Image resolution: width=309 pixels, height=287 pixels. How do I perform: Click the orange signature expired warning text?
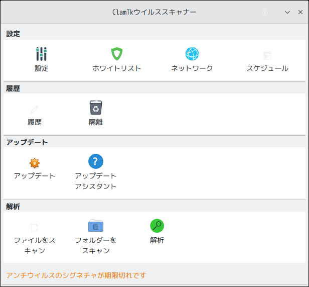pos(76,275)
